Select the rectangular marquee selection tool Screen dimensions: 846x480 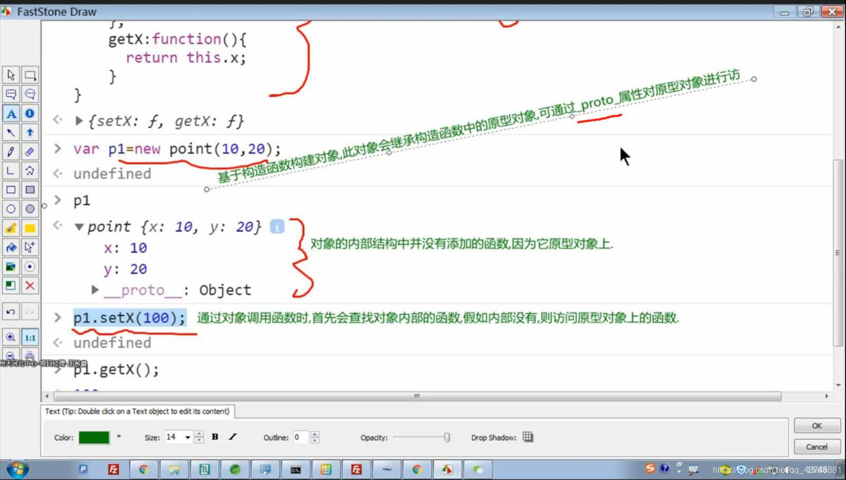click(x=30, y=75)
